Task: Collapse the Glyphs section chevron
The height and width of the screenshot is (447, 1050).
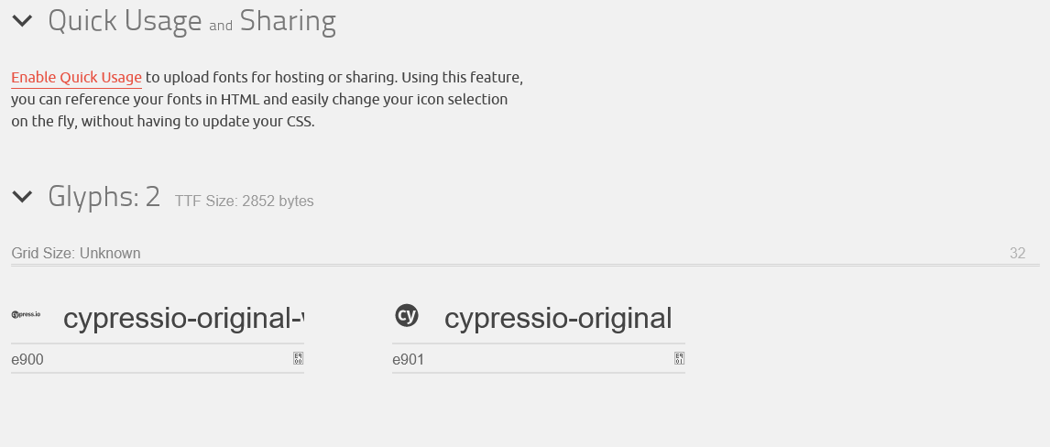Action: click(22, 196)
